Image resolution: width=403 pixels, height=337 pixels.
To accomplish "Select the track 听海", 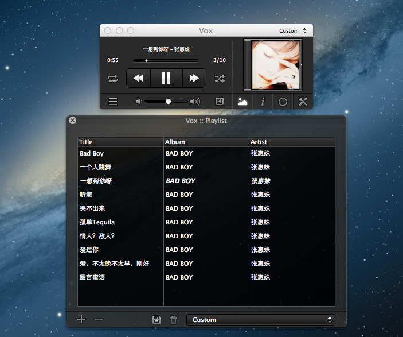I will point(86,195).
